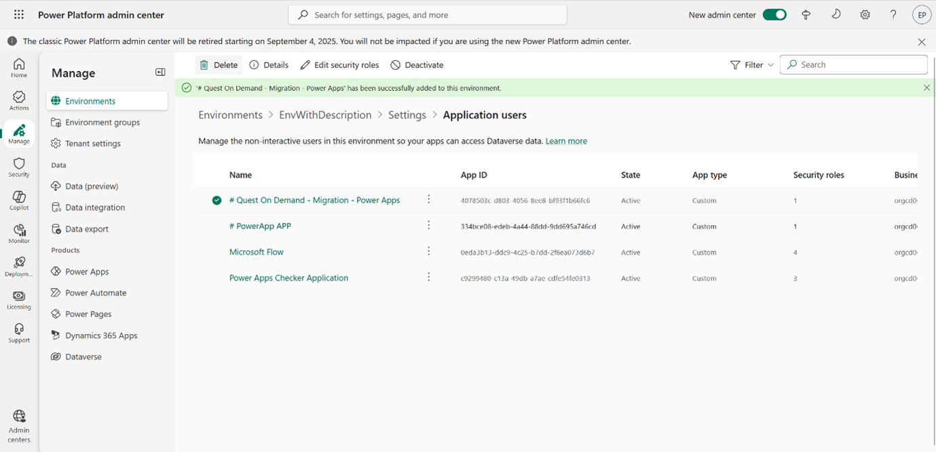Open the help question mark icon

click(893, 15)
